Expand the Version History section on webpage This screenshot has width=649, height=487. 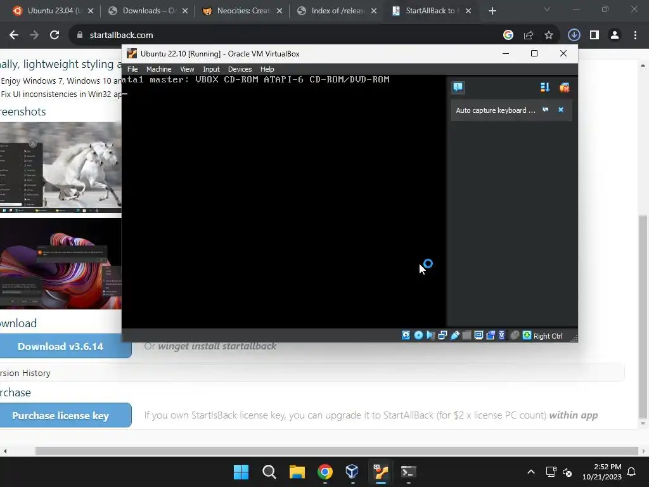pyautogui.click(x=312, y=373)
